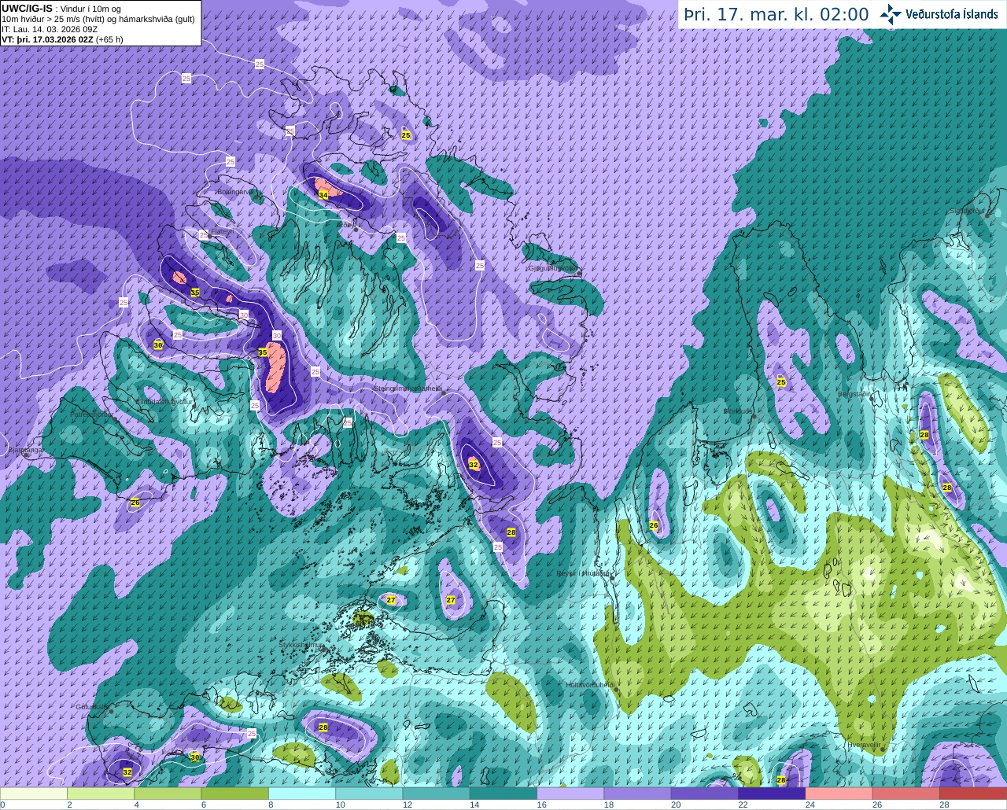Click the yellow 25 gust marker north of Blönduós
The height and width of the screenshot is (810, 1007).
coord(781,381)
